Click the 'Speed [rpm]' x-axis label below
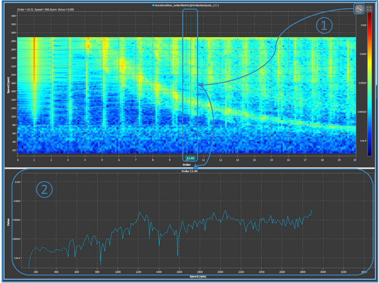 pyautogui.click(x=198, y=276)
